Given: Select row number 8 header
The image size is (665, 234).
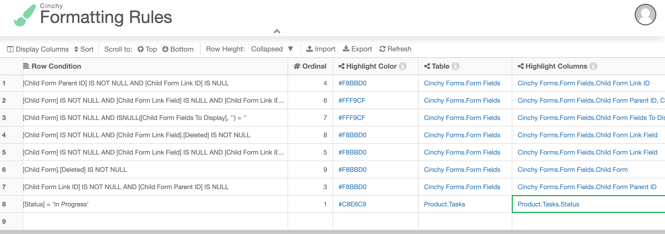Looking at the screenshot, I should click(11, 204).
